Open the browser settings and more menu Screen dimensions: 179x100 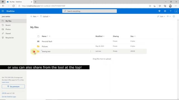[176, 6]
